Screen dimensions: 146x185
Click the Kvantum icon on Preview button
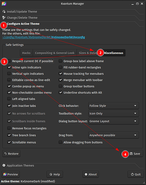[5, 174]
